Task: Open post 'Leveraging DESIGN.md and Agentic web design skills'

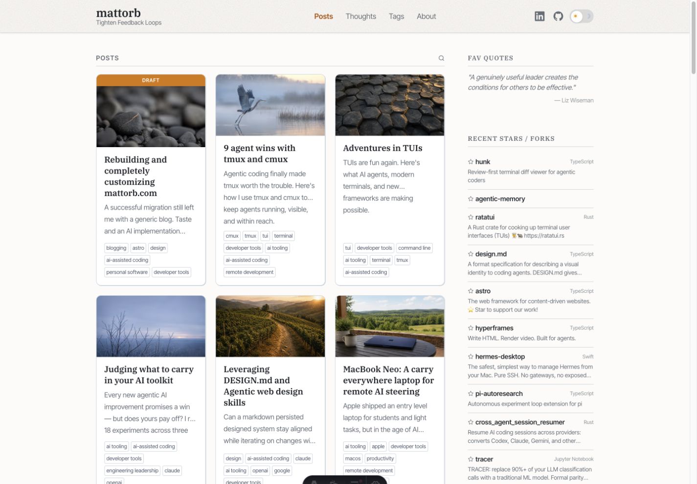Action: point(263,386)
